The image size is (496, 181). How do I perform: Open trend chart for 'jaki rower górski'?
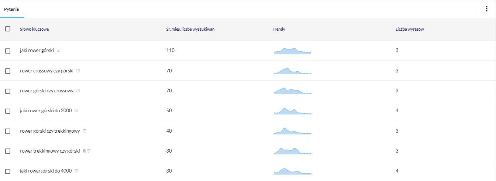[x=293, y=51]
